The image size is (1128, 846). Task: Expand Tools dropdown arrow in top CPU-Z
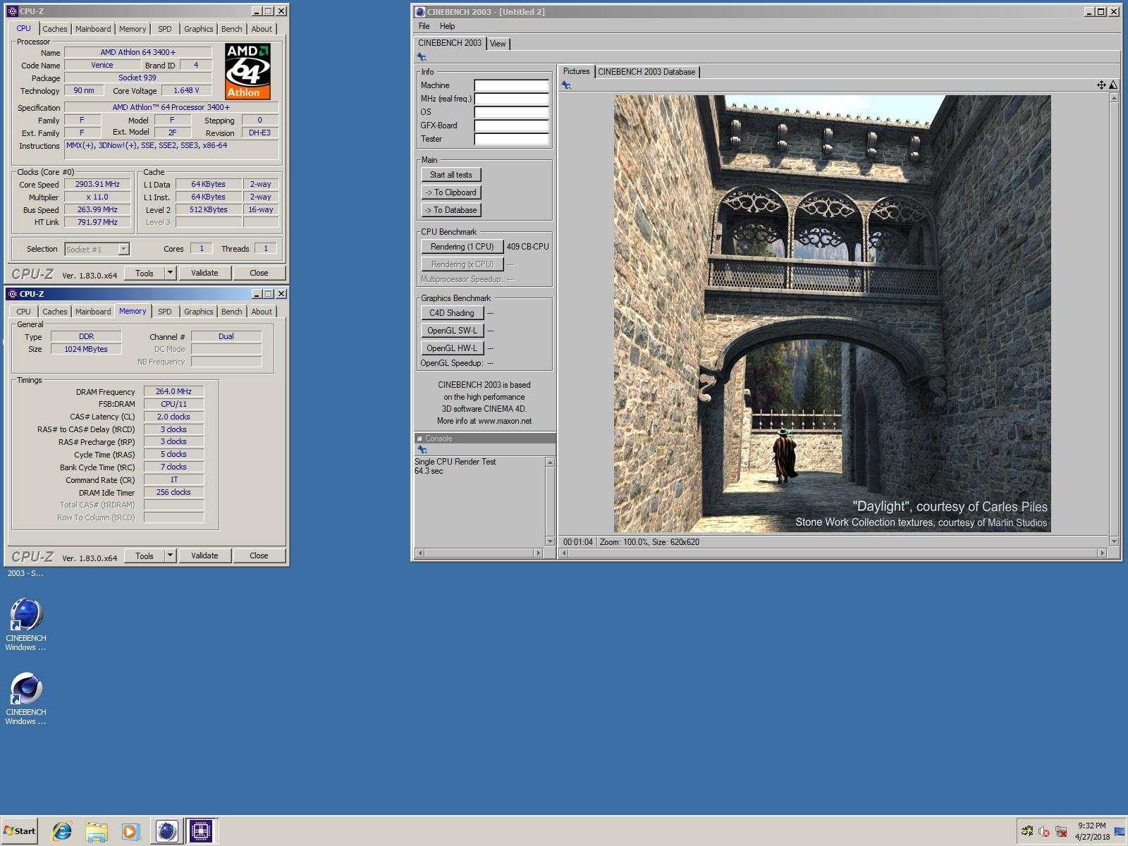[170, 273]
